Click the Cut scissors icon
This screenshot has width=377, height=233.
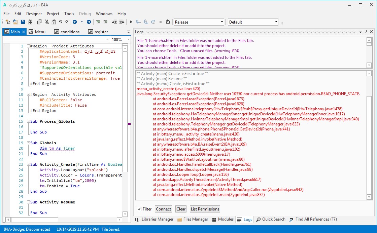pos(46,22)
